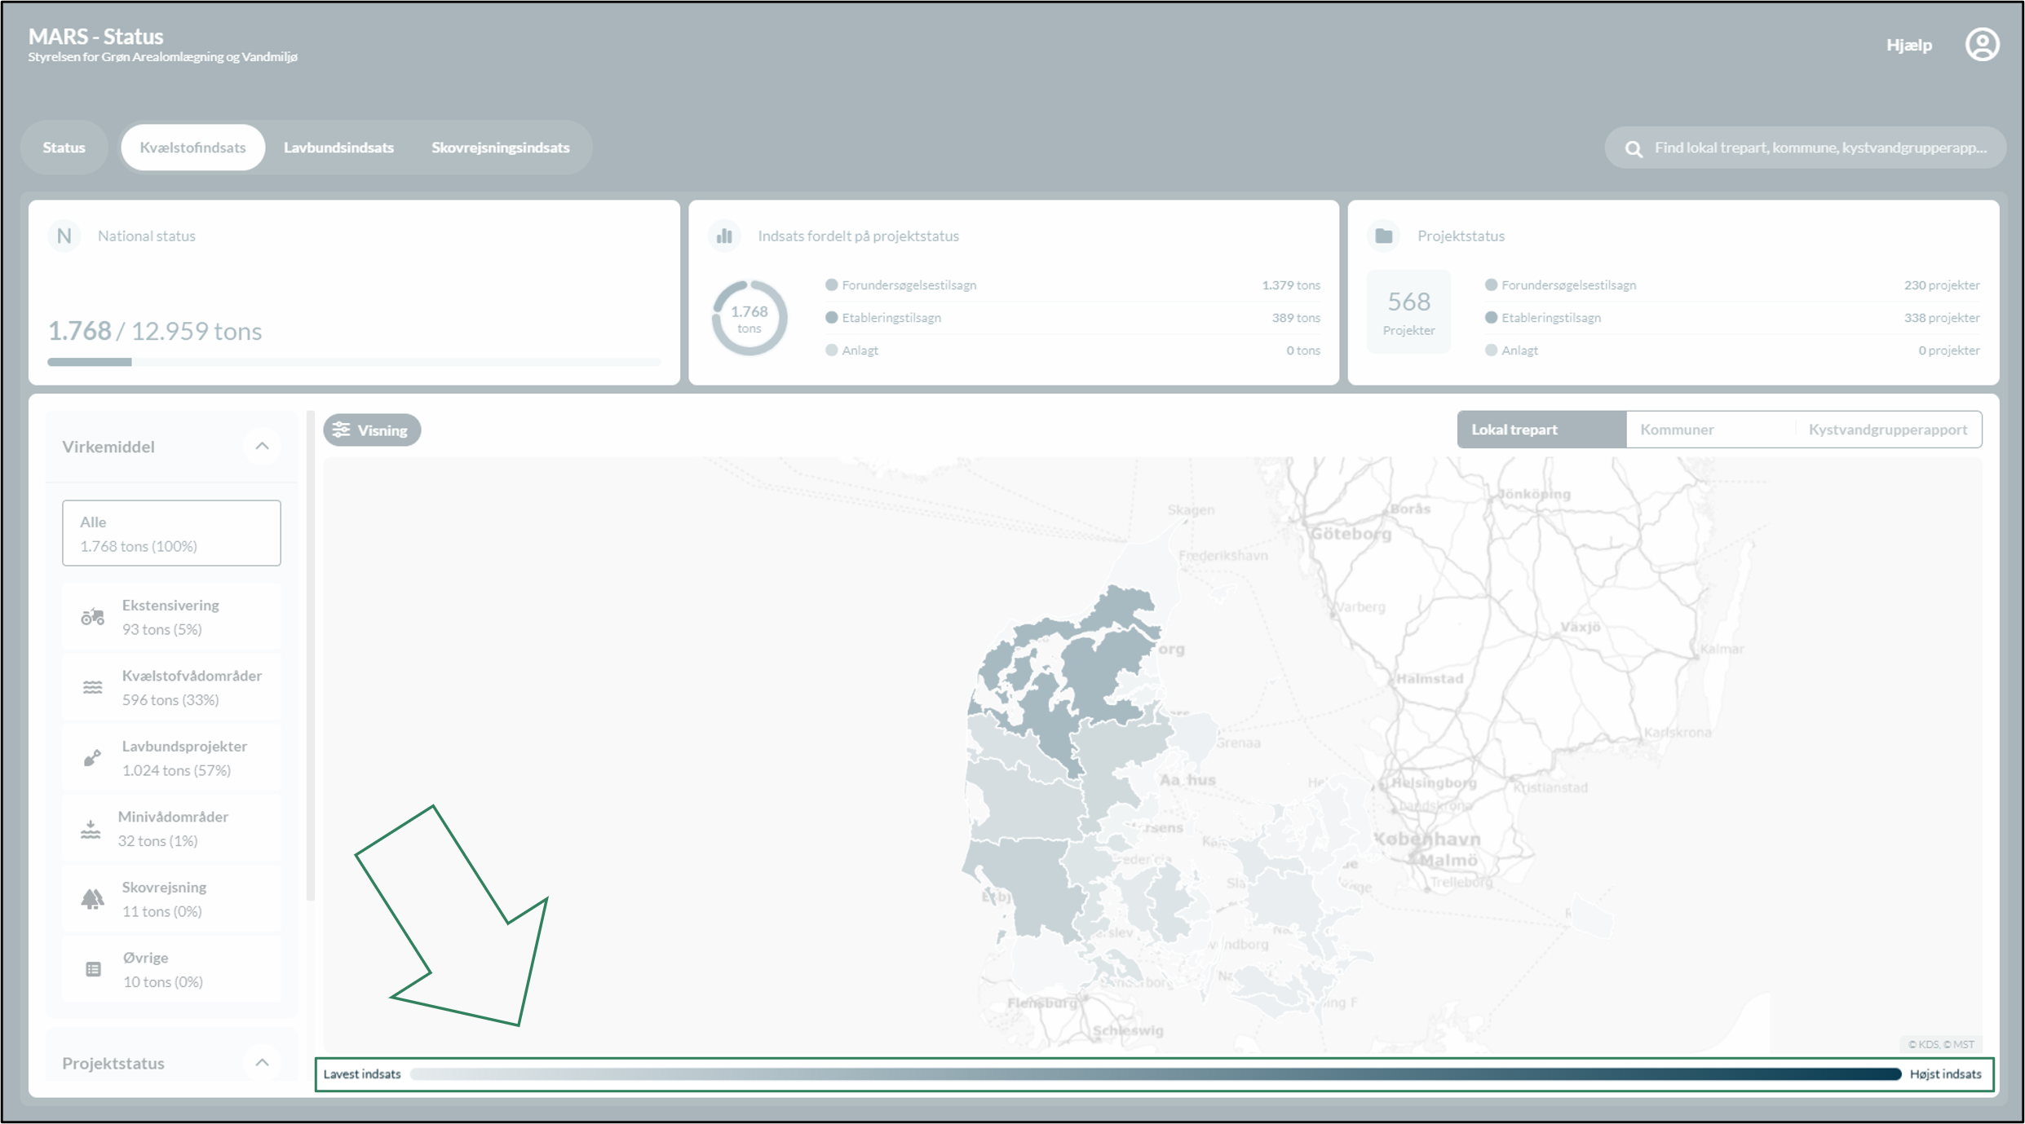Collapse the Virkemiddel section

coord(262,446)
